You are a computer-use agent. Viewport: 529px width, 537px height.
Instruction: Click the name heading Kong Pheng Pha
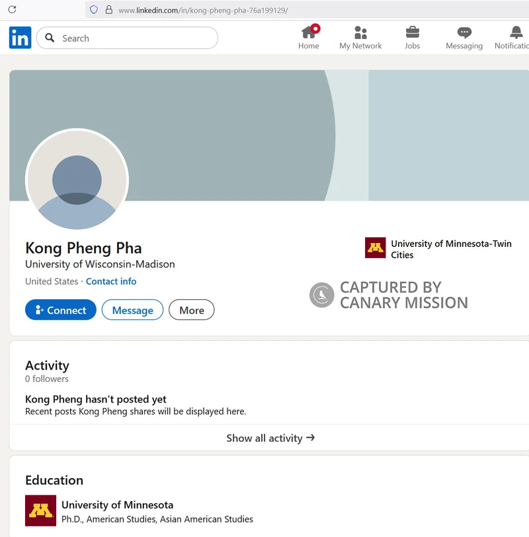83,248
